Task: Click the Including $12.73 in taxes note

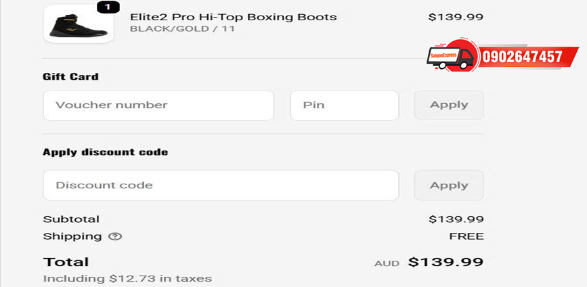Action: click(127, 278)
